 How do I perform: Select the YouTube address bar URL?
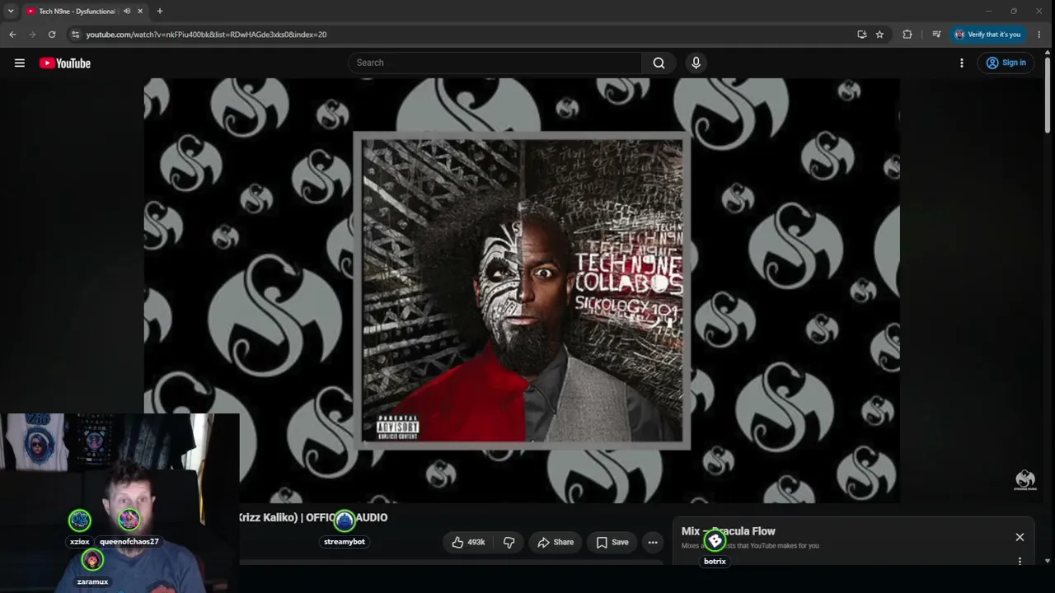[x=206, y=35]
